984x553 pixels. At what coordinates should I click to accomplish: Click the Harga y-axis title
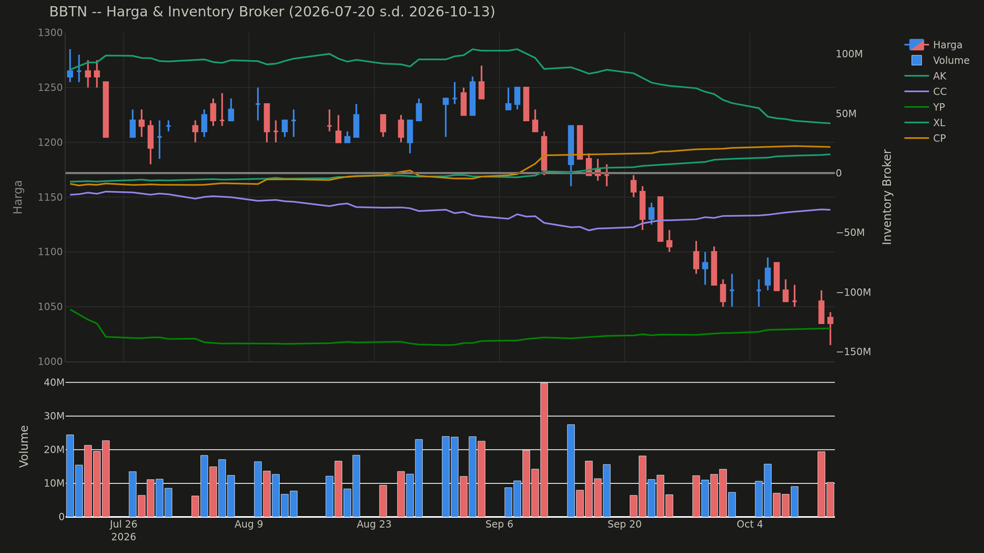[18, 197]
